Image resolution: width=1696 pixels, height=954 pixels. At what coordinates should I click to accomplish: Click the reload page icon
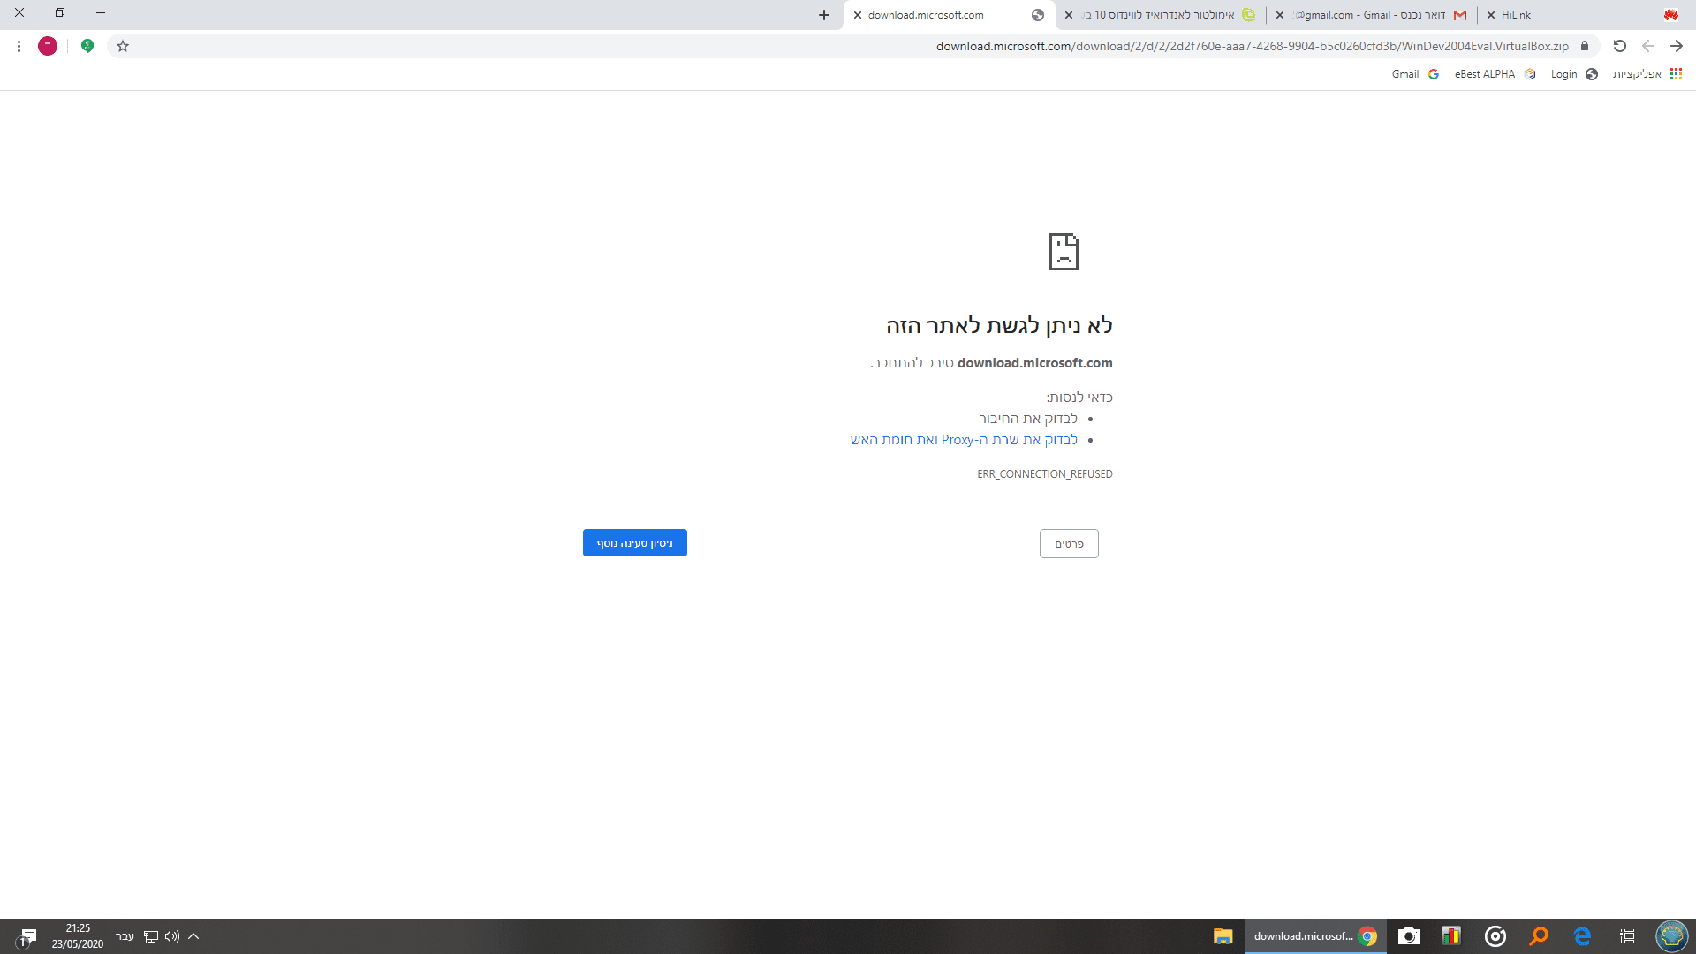click(x=1619, y=46)
